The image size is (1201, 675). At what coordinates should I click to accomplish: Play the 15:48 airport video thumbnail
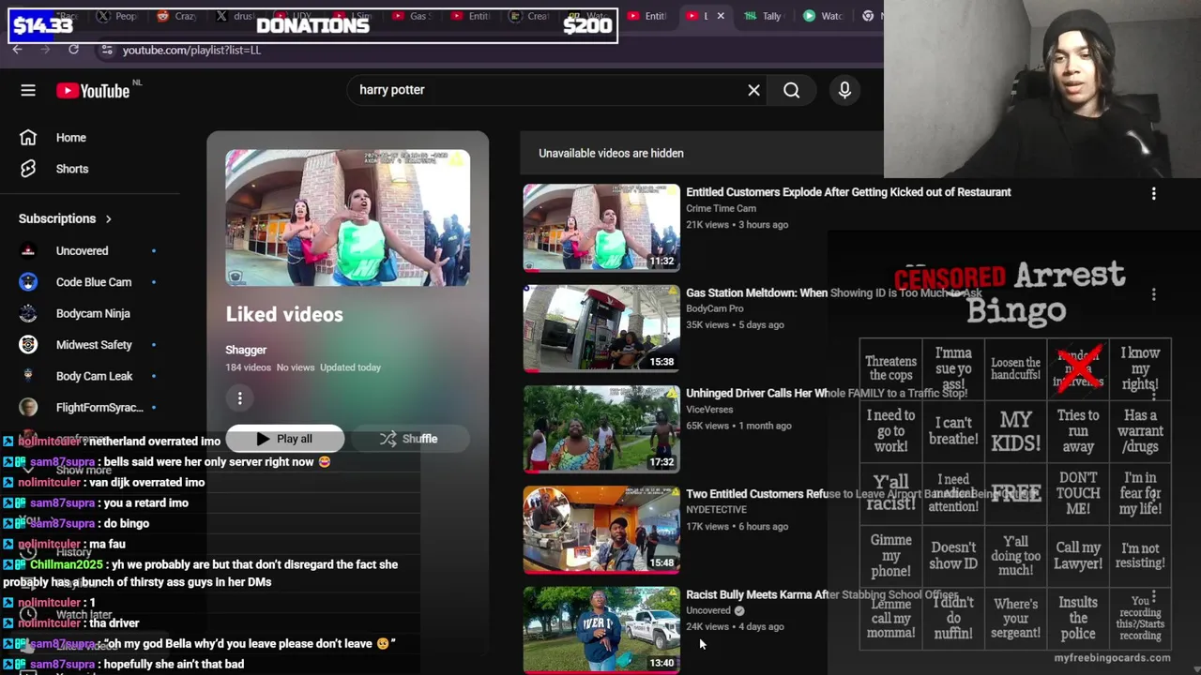601,530
